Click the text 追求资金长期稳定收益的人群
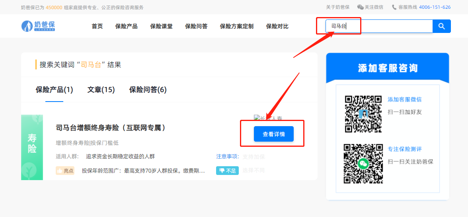The height and width of the screenshot is (217, 468). (120, 157)
